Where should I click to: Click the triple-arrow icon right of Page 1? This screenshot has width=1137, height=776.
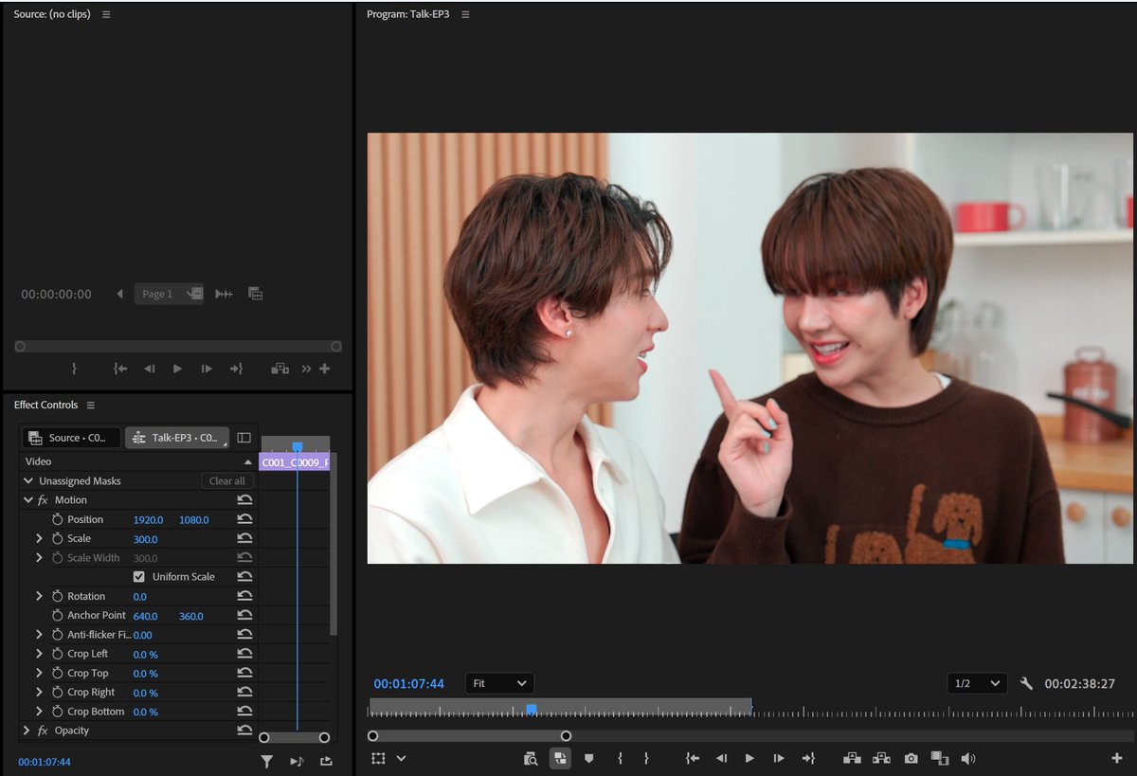(224, 294)
